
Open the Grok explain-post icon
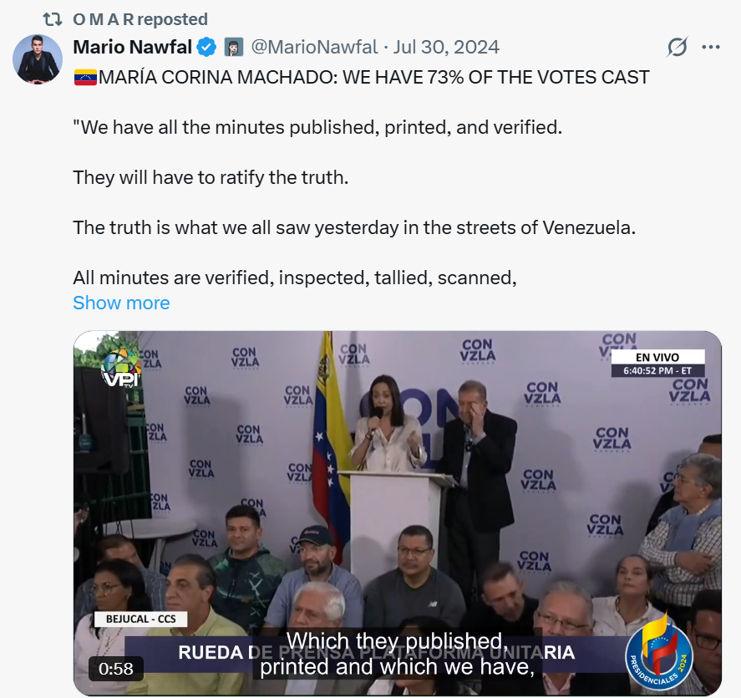(678, 47)
